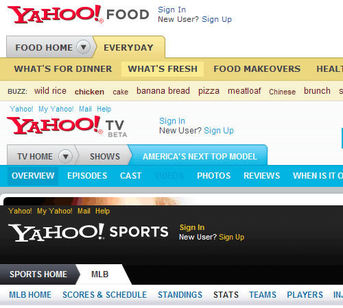Switch to the Episodes tab

point(87,176)
